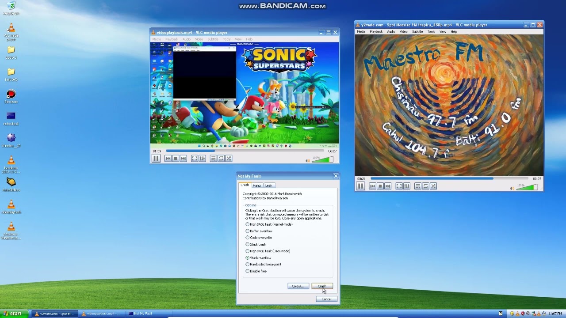Switch to Leak tab in Not My Fault

[268, 185]
